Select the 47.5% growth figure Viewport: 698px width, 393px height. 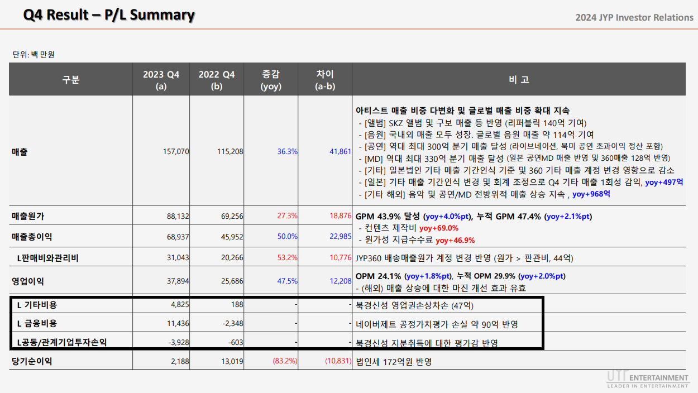coord(288,281)
